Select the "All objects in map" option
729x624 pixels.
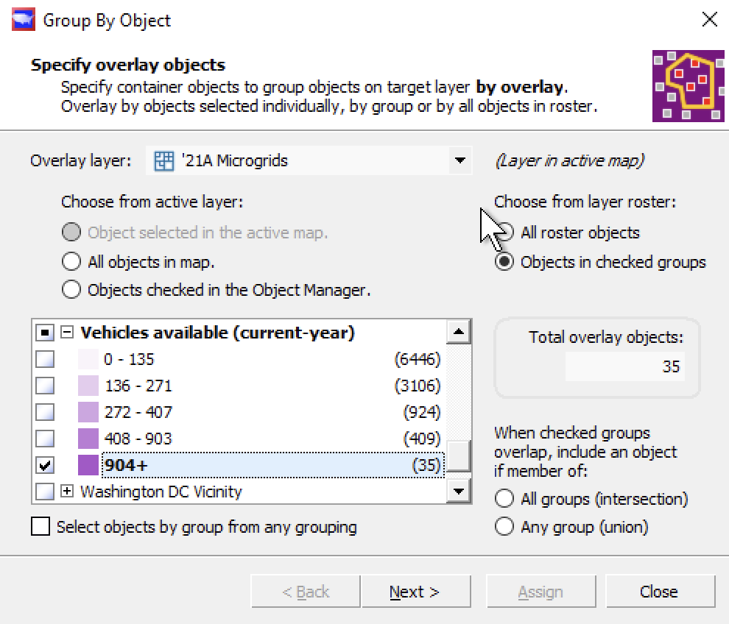[x=71, y=261]
